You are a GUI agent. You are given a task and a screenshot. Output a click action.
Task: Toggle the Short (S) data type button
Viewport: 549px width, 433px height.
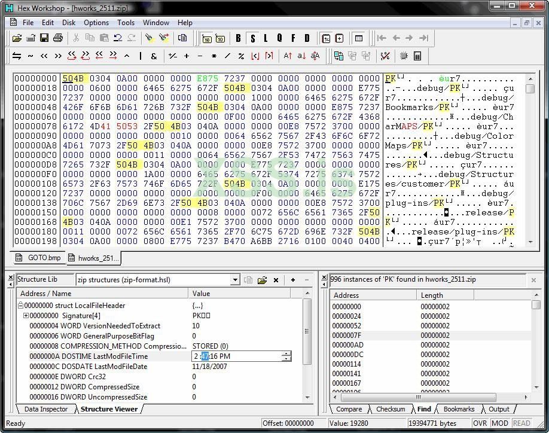pos(252,38)
